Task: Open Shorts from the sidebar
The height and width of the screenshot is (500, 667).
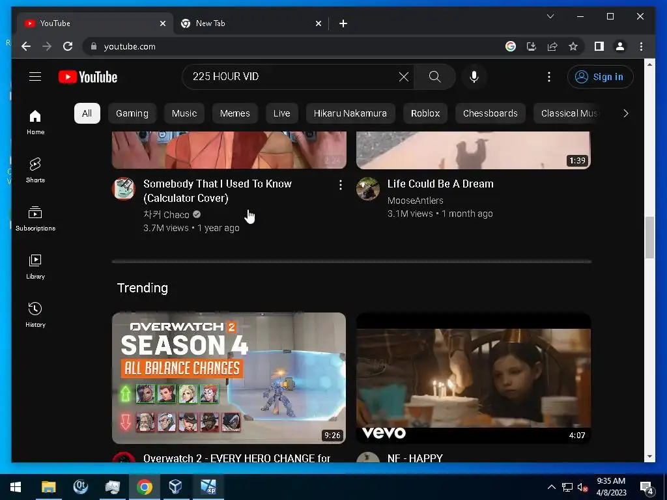Action: (35, 170)
